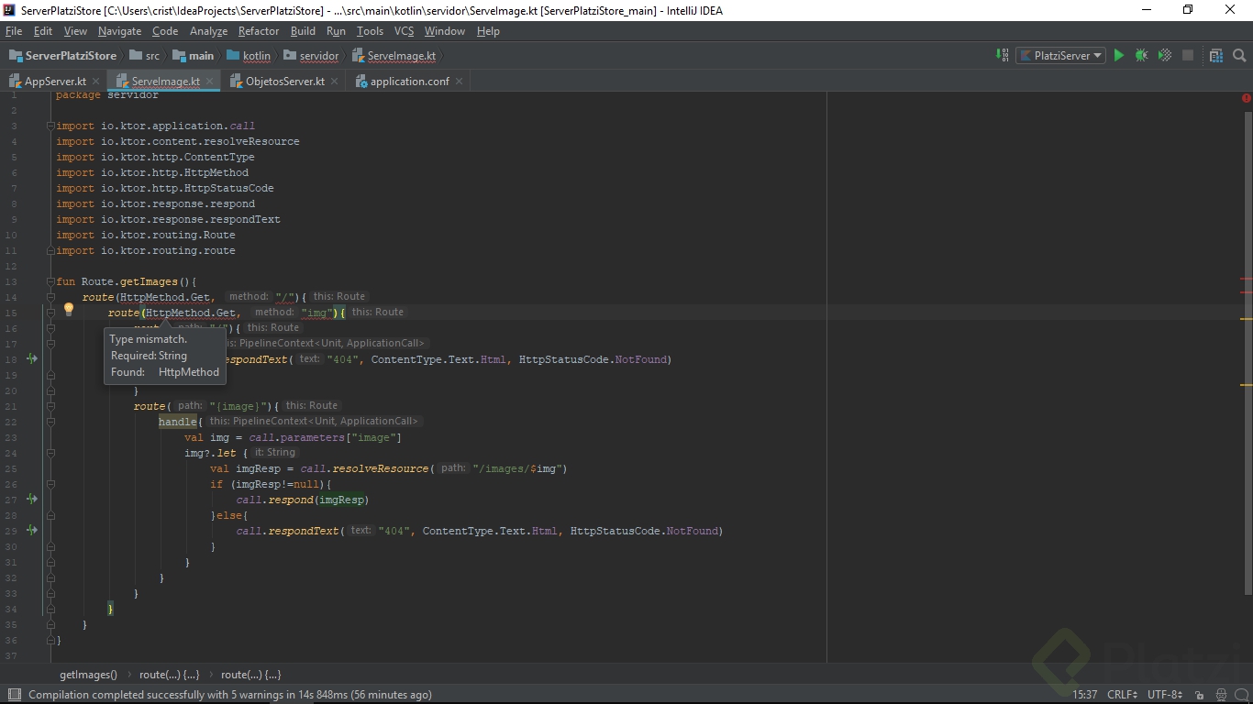Click the suspend call gutter icon on line 18
Image resolution: width=1253 pixels, height=704 pixels.
pyautogui.click(x=32, y=359)
